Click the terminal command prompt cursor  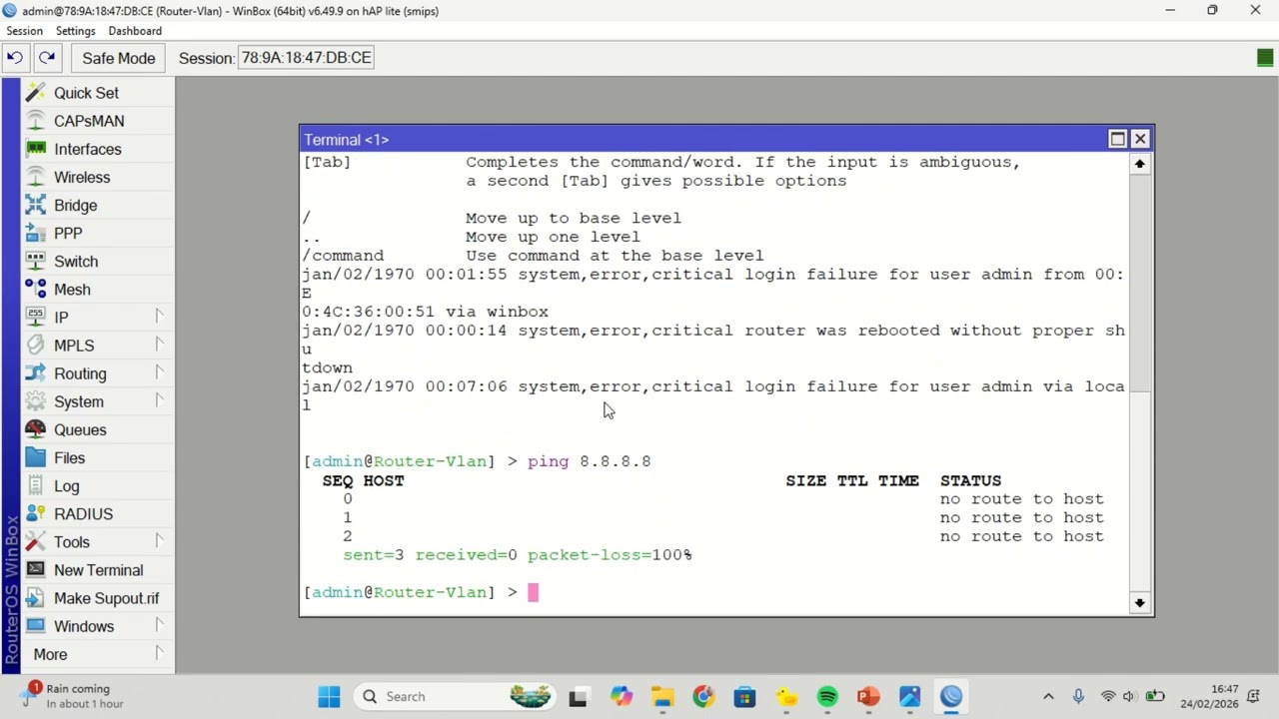pyautogui.click(x=533, y=592)
